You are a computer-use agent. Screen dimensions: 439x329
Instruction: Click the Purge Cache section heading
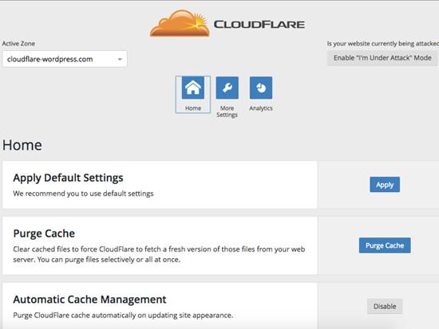coord(44,233)
